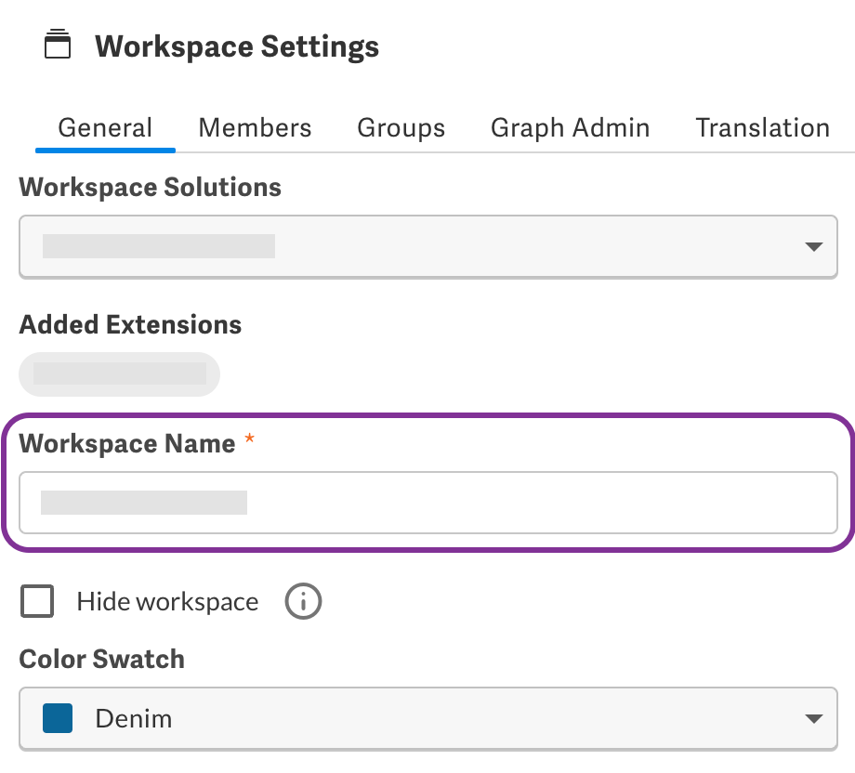
Task: Go to the Groups tab
Action: (x=401, y=128)
